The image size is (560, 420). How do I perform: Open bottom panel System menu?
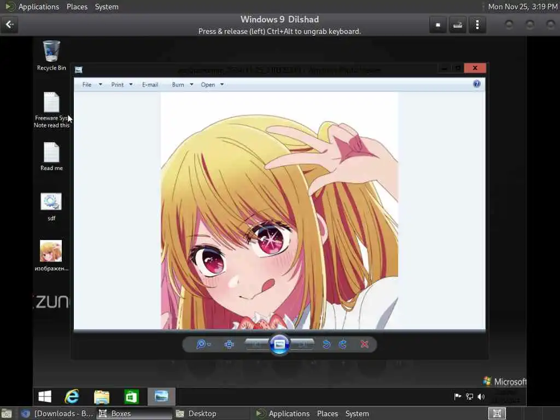tap(357, 413)
